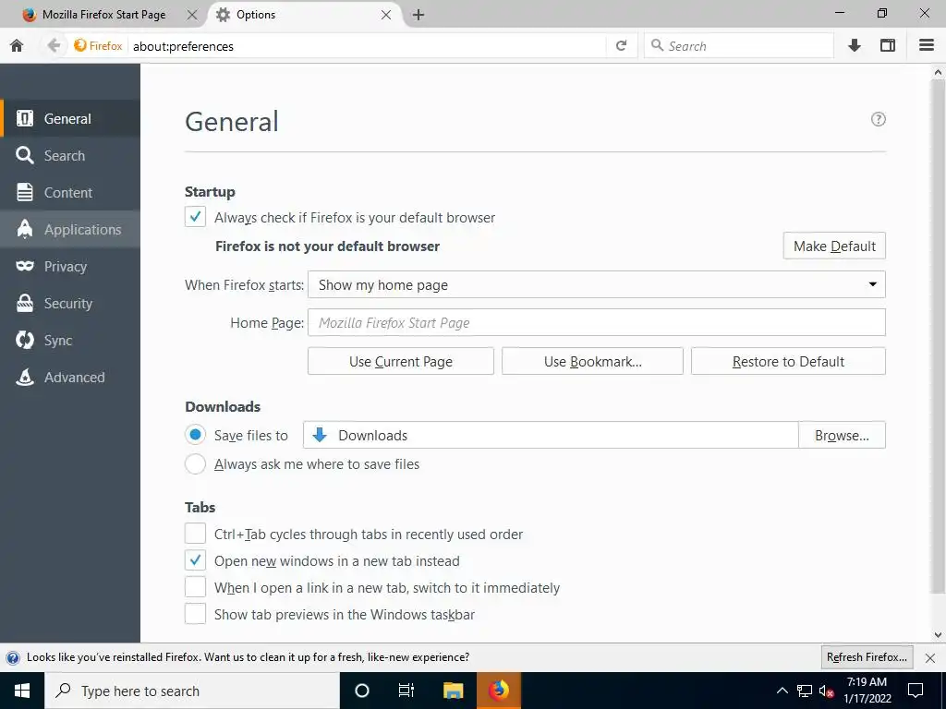Screen dimensions: 946x709
Task: Show hidden tray icons chevron
Action: click(x=782, y=691)
